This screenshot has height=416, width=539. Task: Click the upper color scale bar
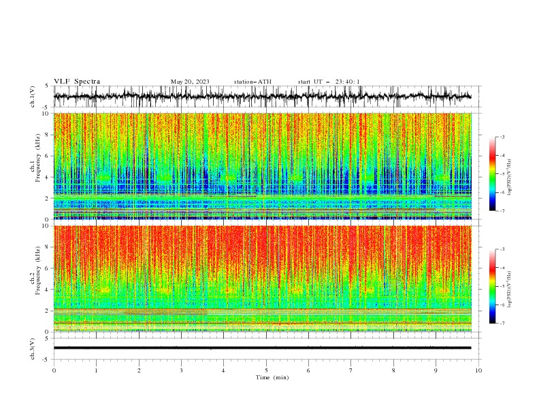click(x=493, y=174)
